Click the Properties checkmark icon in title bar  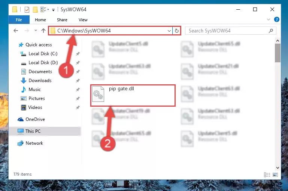(27, 10)
